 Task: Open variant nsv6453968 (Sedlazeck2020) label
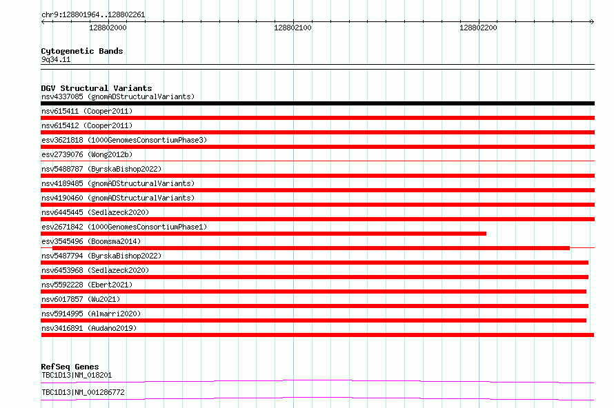(x=95, y=270)
